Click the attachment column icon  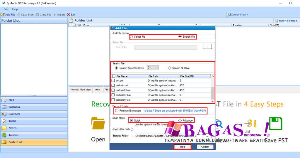click(80, 25)
